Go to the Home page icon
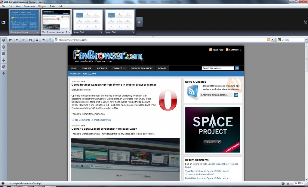 pyautogui.click(x=44, y=40)
